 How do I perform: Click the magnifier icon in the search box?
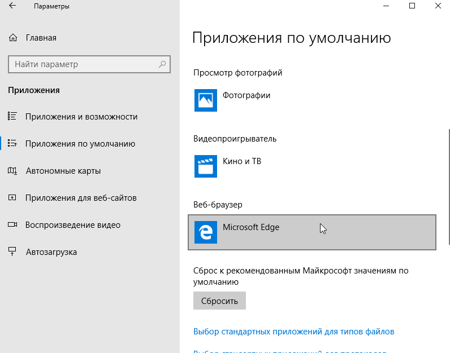coord(162,64)
